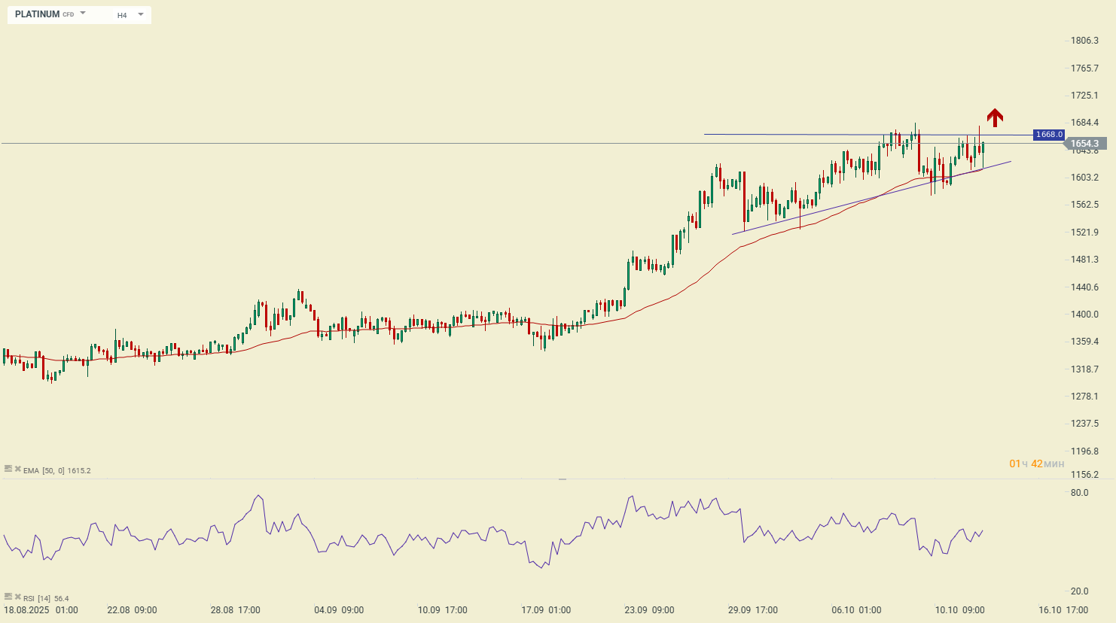Open EMA indicator settings icon
The width and height of the screenshot is (1116, 623).
point(8,469)
